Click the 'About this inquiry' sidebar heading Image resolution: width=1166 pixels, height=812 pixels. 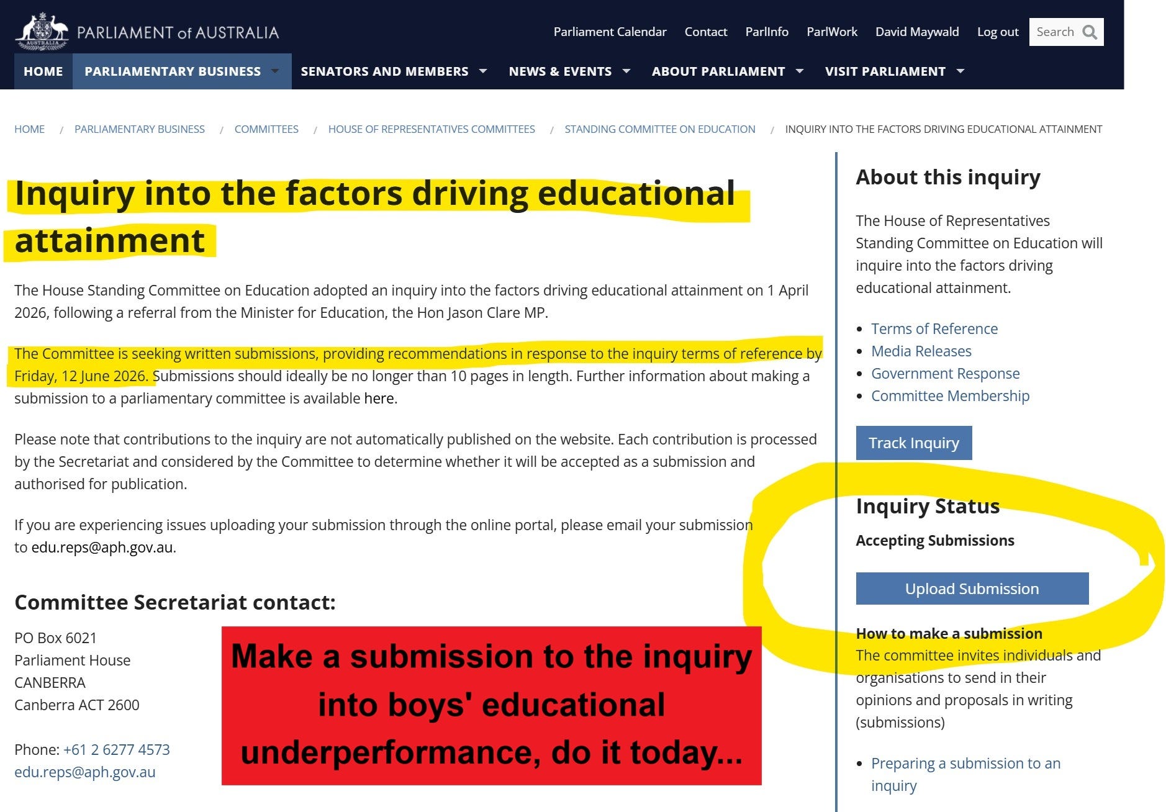tap(948, 178)
